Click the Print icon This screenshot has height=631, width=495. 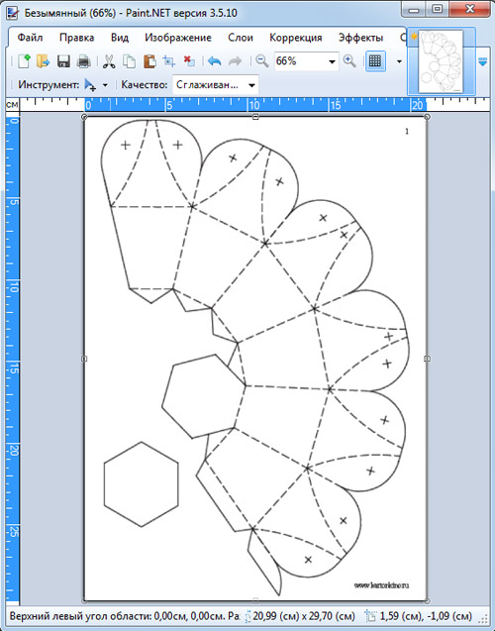click(83, 61)
